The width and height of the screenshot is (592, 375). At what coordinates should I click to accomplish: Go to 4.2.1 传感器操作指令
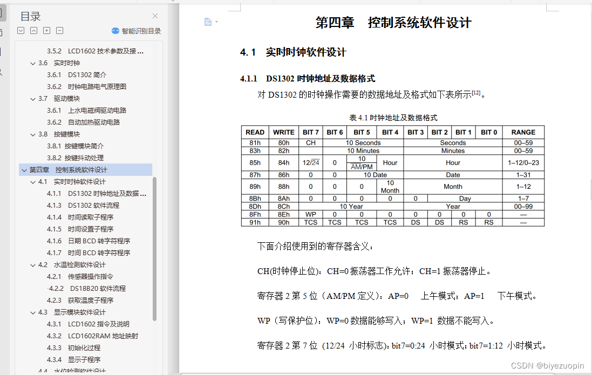pos(80,276)
